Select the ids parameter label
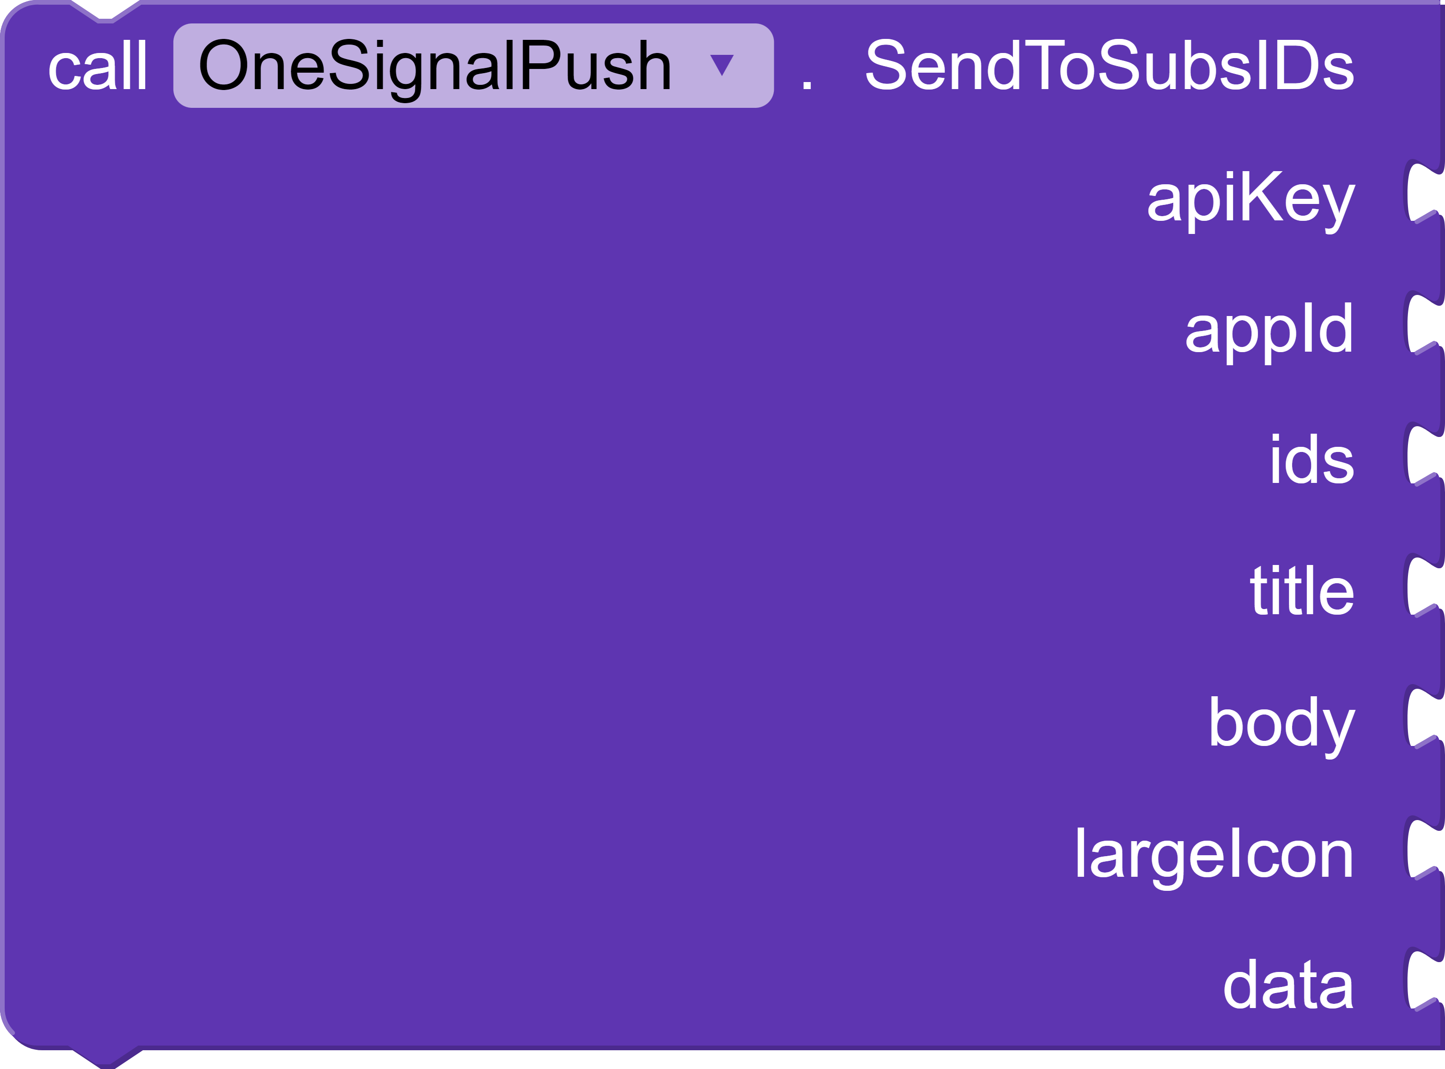Screen dimensions: 1445x1069 pyautogui.click(x=1312, y=461)
